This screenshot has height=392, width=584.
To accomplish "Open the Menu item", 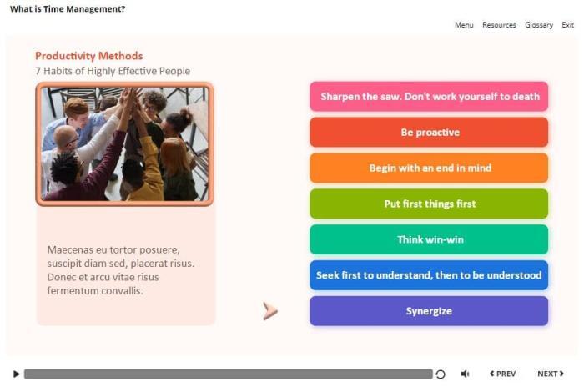I will pyautogui.click(x=464, y=25).
